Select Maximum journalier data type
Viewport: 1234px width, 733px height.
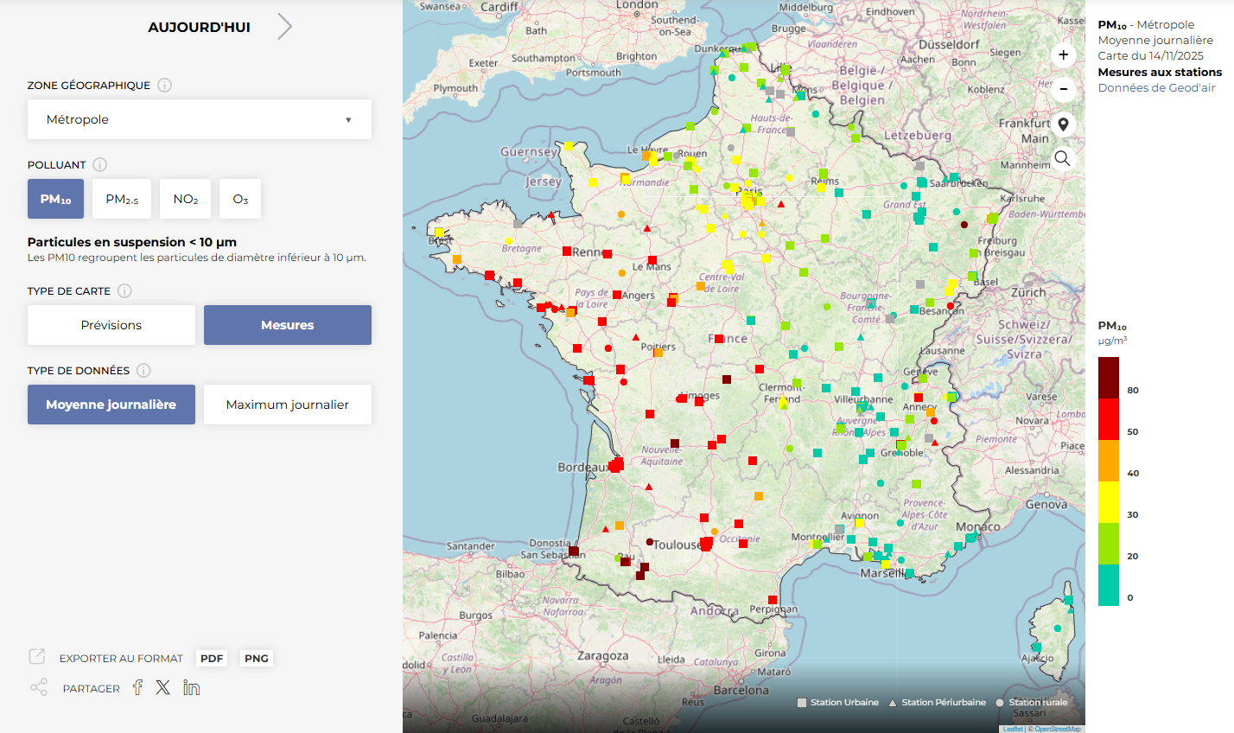tap(288, 405)
